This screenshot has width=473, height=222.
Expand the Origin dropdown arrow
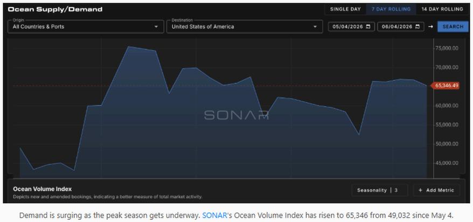(156, 26)
